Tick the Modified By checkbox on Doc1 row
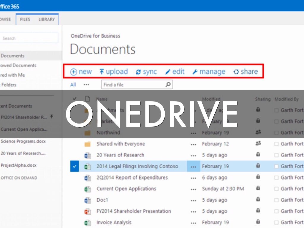 tap(277, 200)
